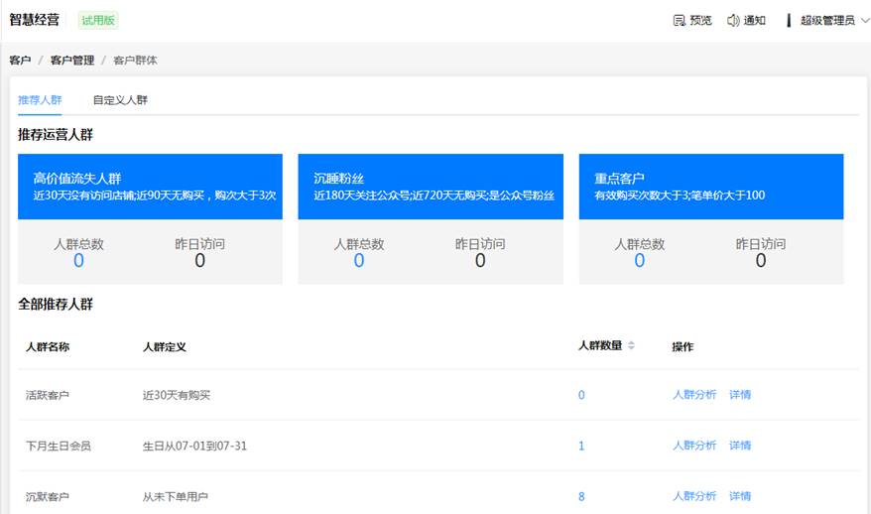Open the 重点客户 card header
The width and height of the screenshot is (871, 514).
pos(711,187)
